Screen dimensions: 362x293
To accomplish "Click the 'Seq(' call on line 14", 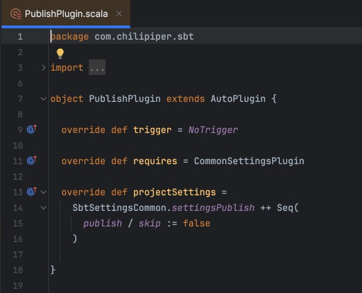I will [x=288, y=208].
